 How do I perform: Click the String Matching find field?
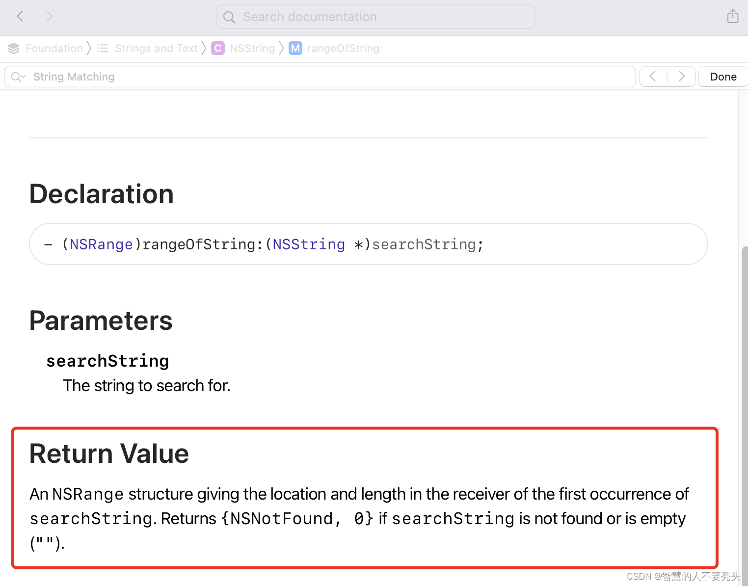[320, 77]
